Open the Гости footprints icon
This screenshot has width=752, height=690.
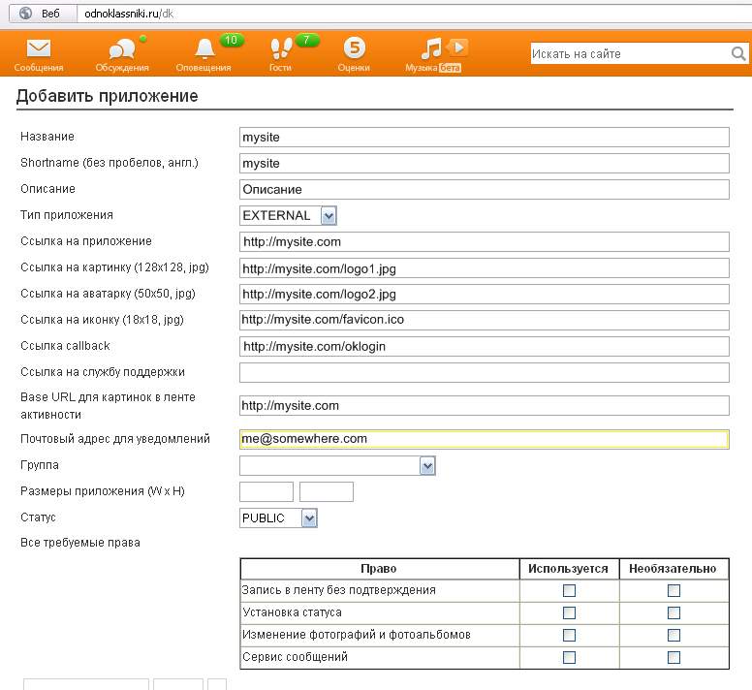282,48
